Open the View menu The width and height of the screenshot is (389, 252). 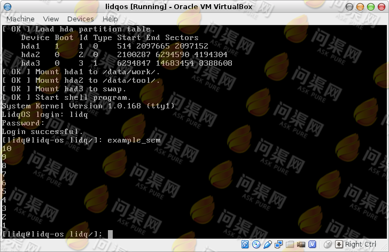[51, 19]
